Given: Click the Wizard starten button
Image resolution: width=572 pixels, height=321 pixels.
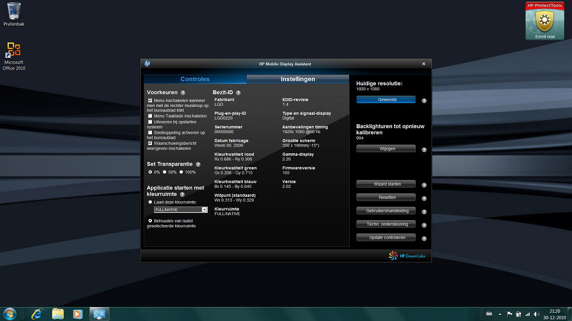Looking at the screenshot, I should [386, 184].
